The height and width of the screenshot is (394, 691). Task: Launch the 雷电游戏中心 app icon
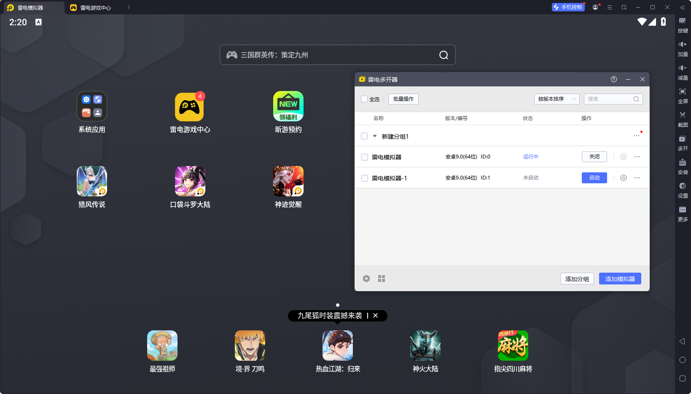[189, 107]
